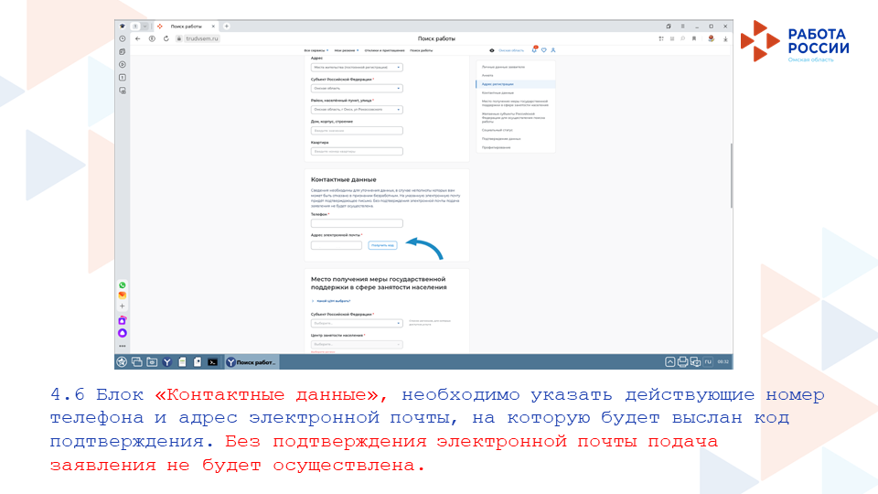Click the «Получить код» button
Image resolution: width=878 pixels, height=494 pixels.
click(382, 245)
